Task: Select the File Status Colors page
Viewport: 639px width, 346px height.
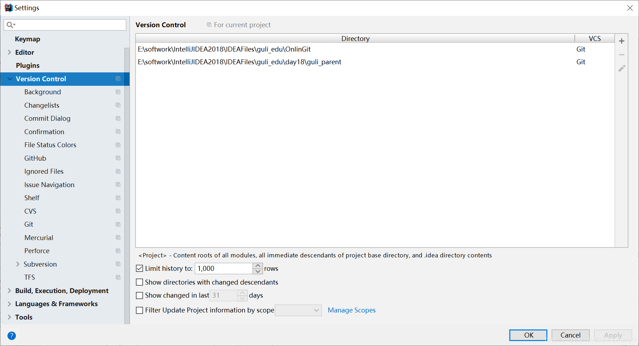Action: [x=50, y=145]
